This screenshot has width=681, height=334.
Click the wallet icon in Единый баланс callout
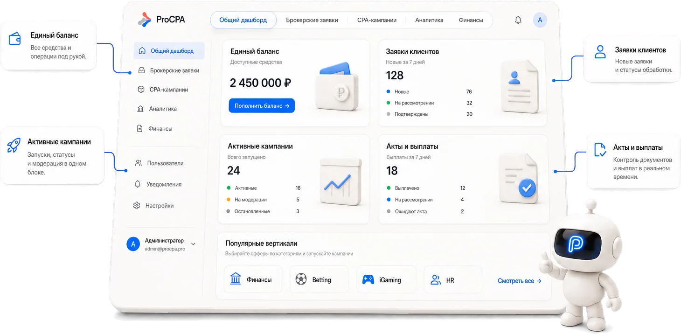pos(15,38)
